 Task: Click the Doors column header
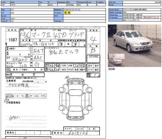[x=92, y=2]
